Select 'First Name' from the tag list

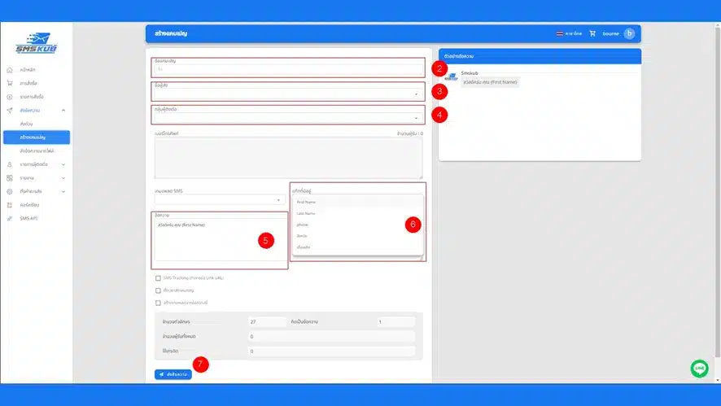(x=306, y=202)
